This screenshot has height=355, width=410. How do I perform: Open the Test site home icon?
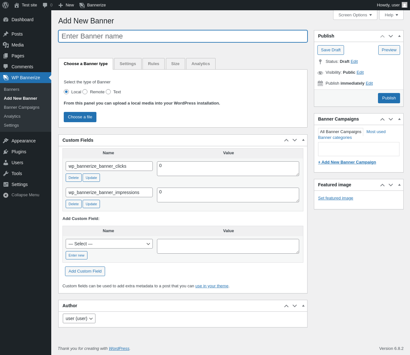tap(17, 5)
